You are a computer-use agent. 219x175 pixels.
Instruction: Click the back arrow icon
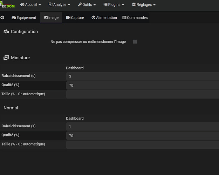coord(2,18)
